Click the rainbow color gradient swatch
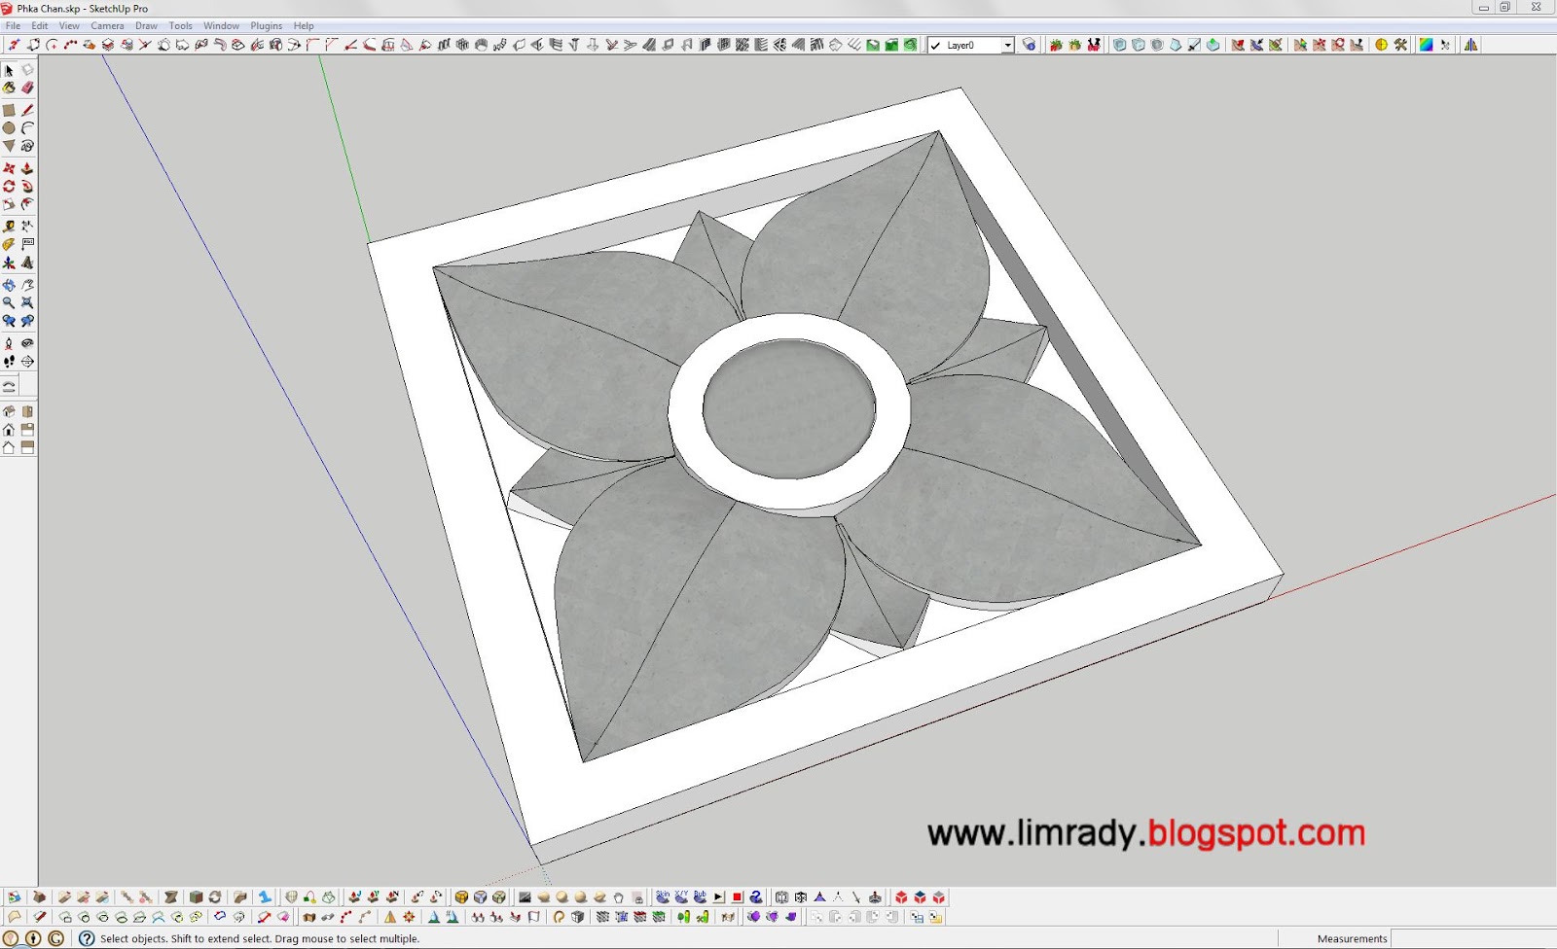 tap(1426, 45)
